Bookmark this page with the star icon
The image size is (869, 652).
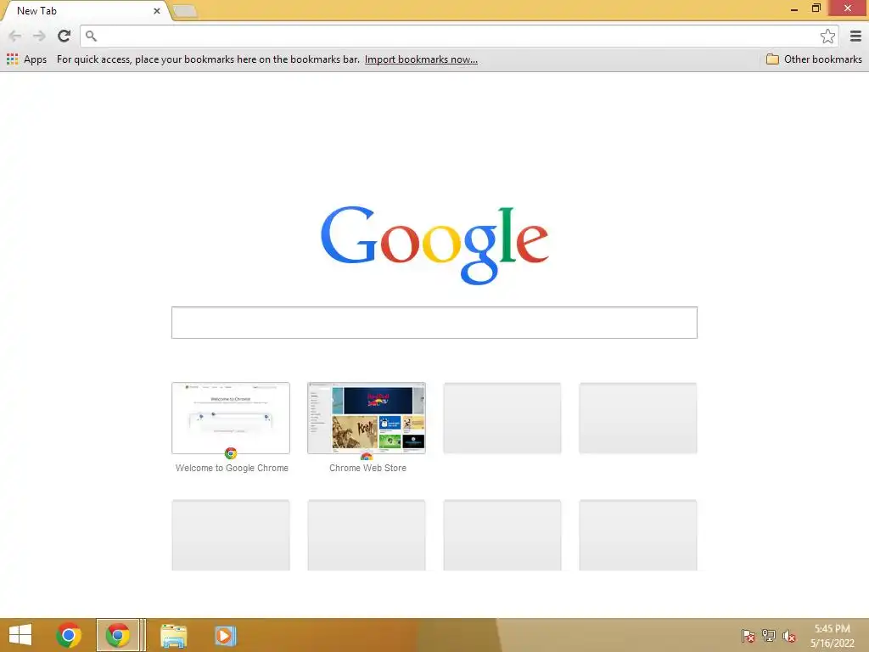827,36
